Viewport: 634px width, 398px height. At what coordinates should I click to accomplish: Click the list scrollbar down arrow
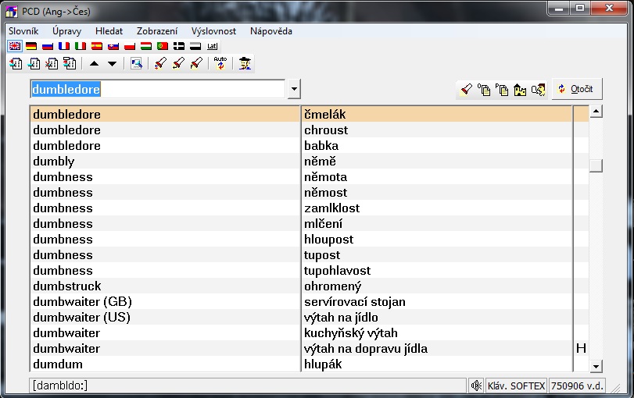pos(596,366)
